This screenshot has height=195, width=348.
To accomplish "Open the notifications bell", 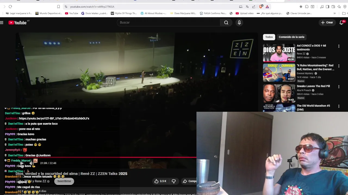I will 342,22.
